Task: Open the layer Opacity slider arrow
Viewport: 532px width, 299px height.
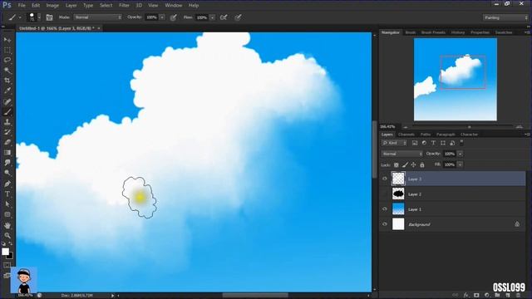Action: pos(460,154)
